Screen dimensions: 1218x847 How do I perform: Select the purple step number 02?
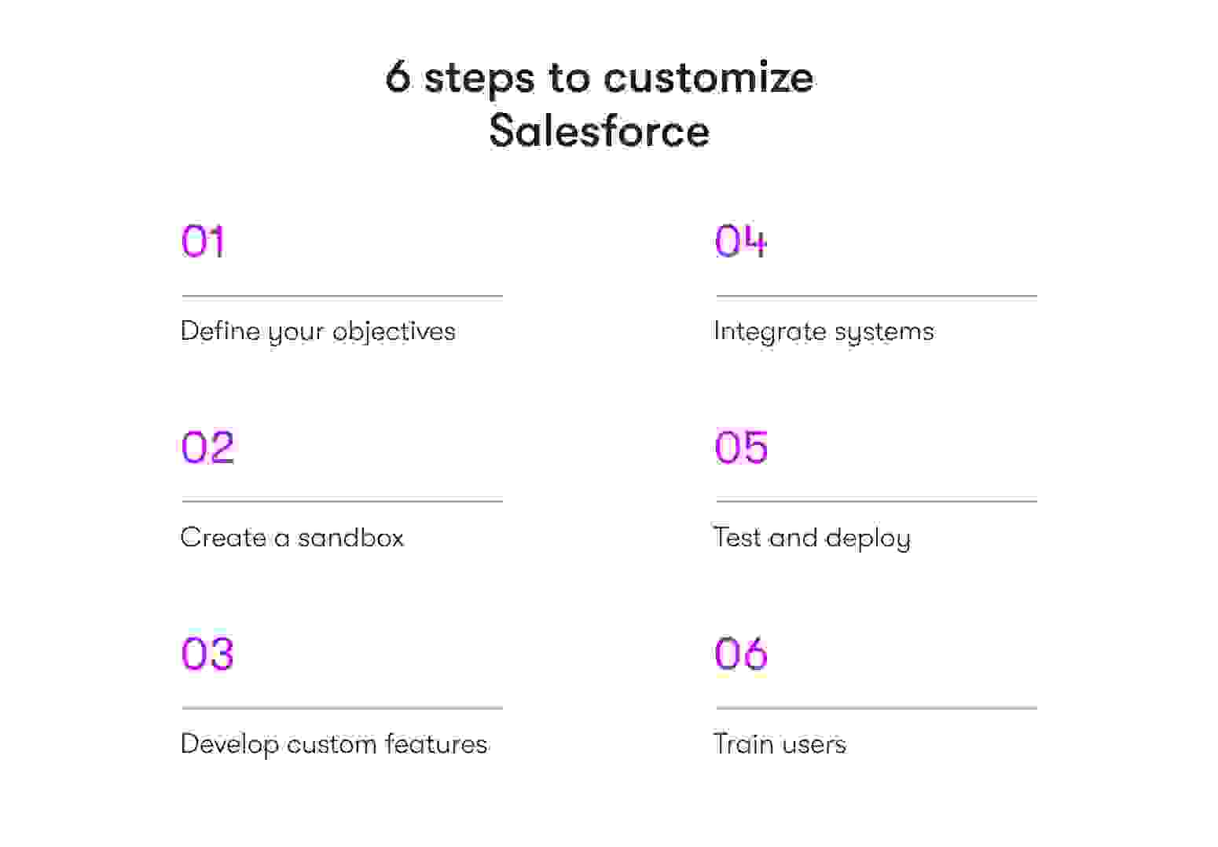pyautogui.click(x=207, y=447)
